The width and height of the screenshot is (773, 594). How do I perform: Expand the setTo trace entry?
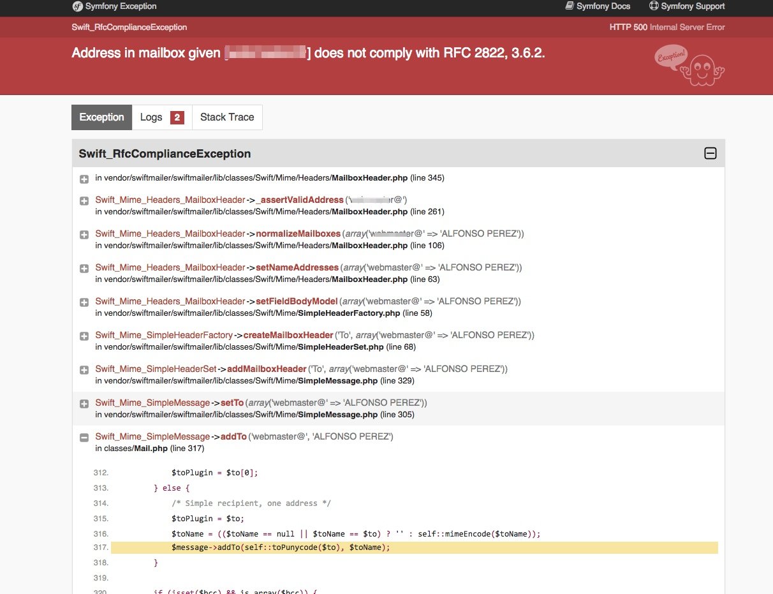[84, 404]
